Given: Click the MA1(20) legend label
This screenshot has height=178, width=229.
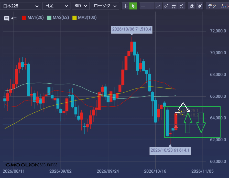Looking at the screenshot, I should (36, 17).
